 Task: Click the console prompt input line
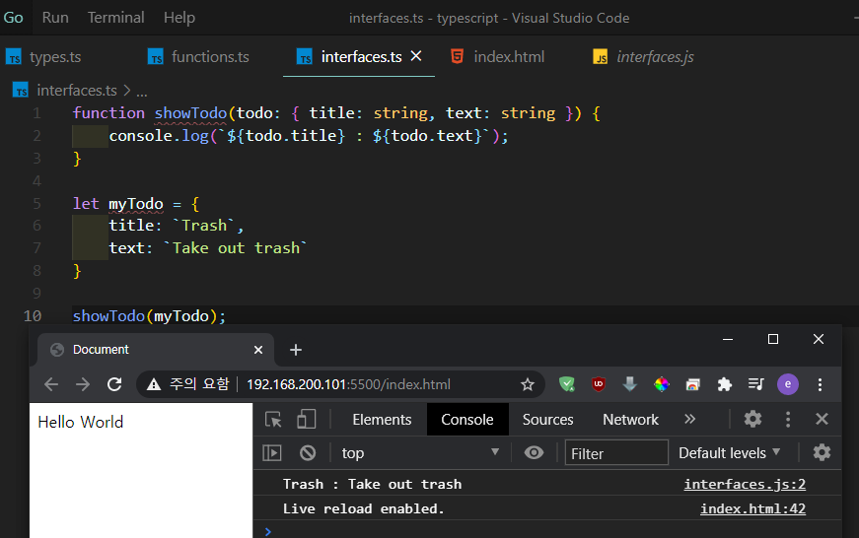(547, 531)
